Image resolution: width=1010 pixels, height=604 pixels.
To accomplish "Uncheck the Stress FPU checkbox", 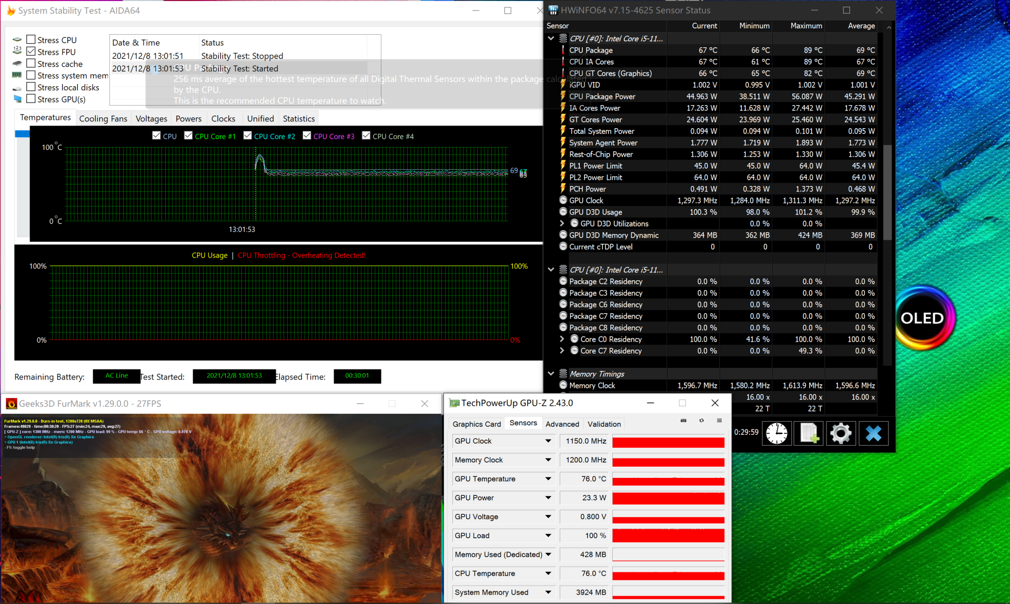I will coord(31,52).
